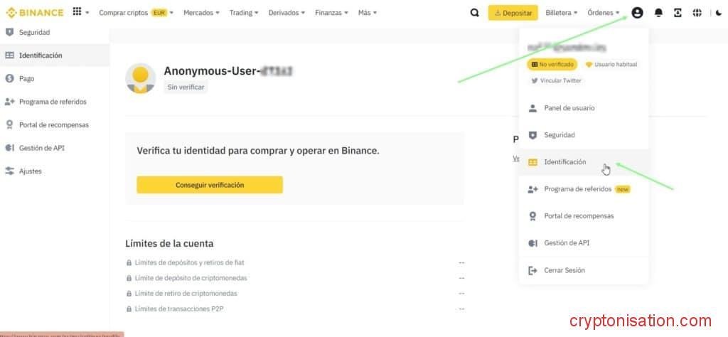Open the notifications bell
The image size is (728, 337).
[658, 13]
